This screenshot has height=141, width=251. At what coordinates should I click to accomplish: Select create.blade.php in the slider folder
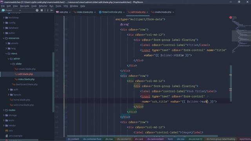click(x=27, y=69)
